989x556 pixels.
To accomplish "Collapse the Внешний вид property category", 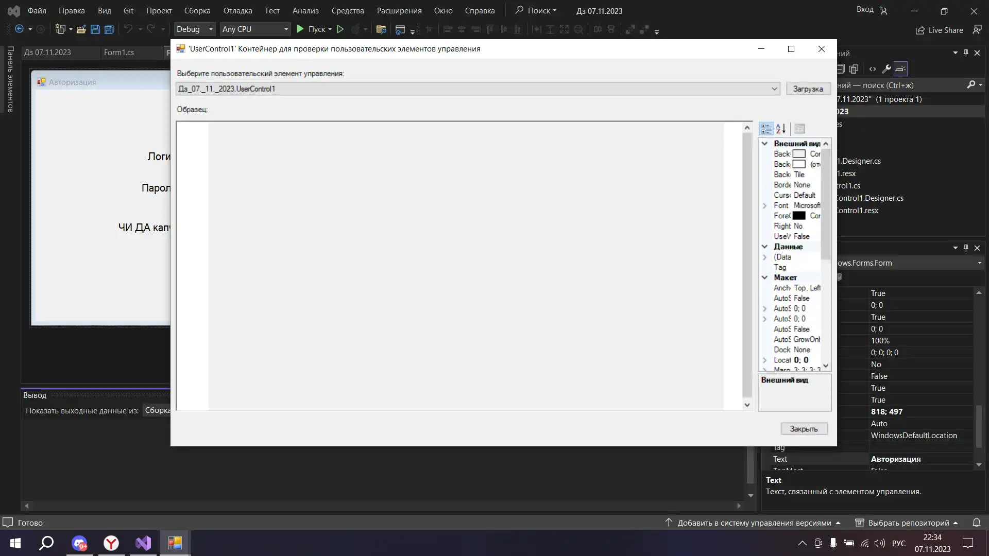I will pyautogui.click(x=765, y=144).
